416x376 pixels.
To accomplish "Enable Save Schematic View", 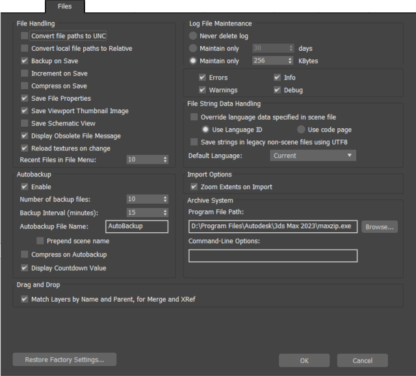I will (x=25, y=123).
